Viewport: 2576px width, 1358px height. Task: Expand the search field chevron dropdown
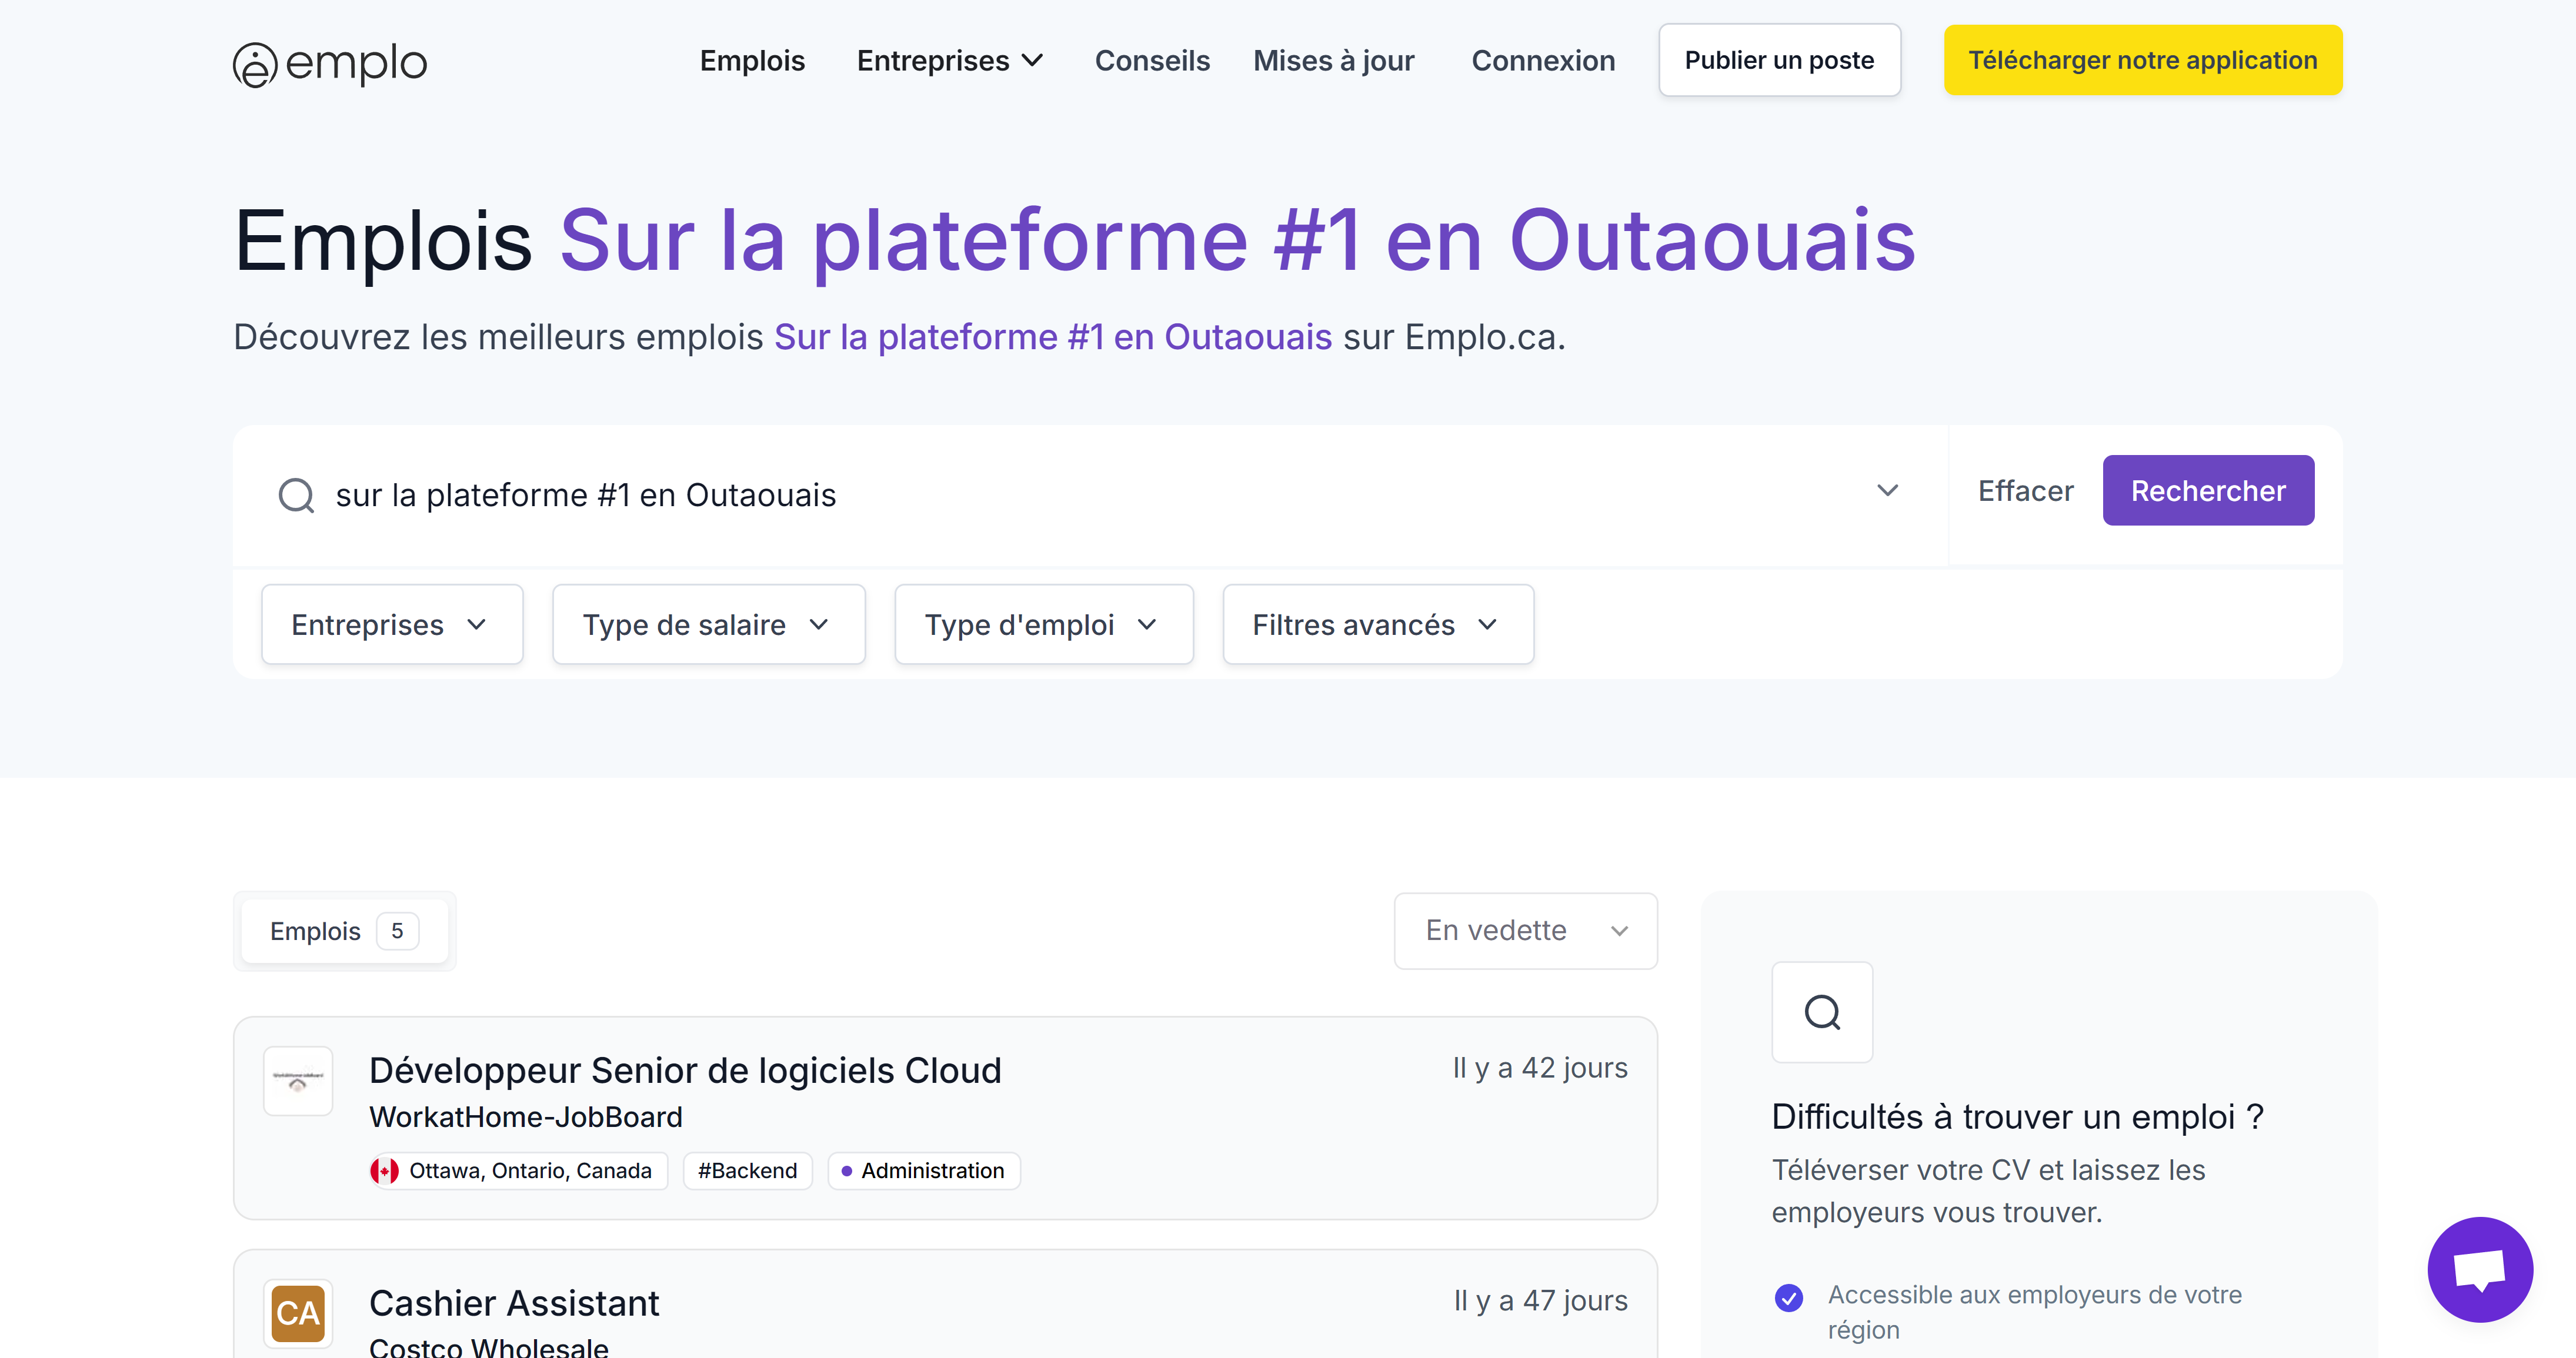point(1887,491)
